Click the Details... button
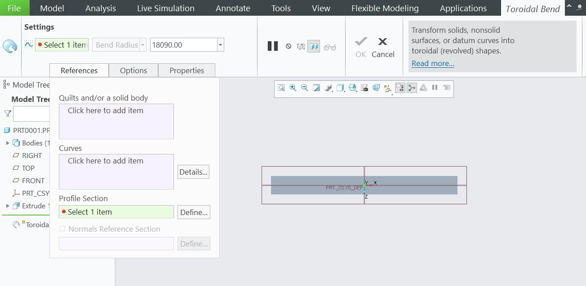The image size is (586, 286). (x=193, y=172)
